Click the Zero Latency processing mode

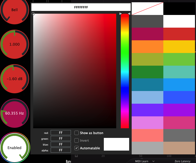[182, 161]
